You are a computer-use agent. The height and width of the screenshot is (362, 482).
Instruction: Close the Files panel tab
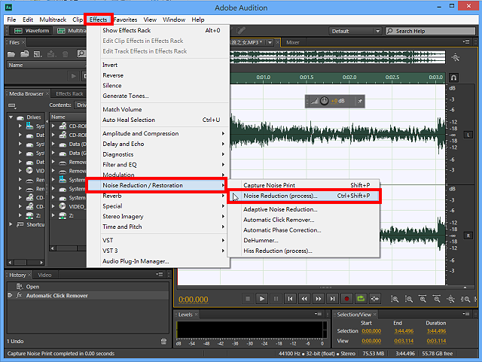23,42
